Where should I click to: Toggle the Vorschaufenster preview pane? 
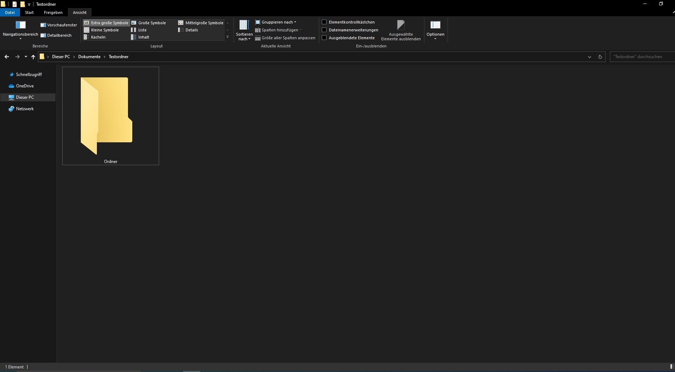point(59,25)
